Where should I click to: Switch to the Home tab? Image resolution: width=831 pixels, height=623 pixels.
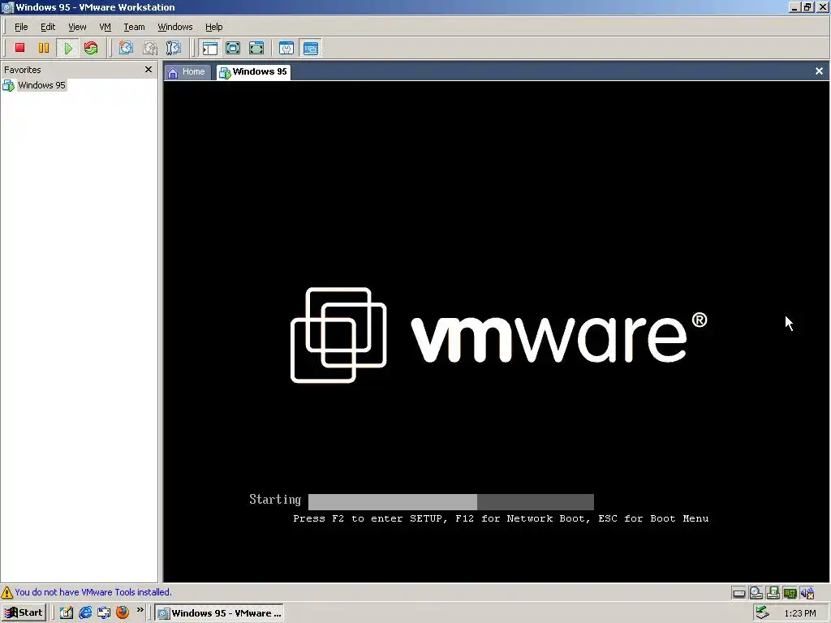[x=187, y=72]
